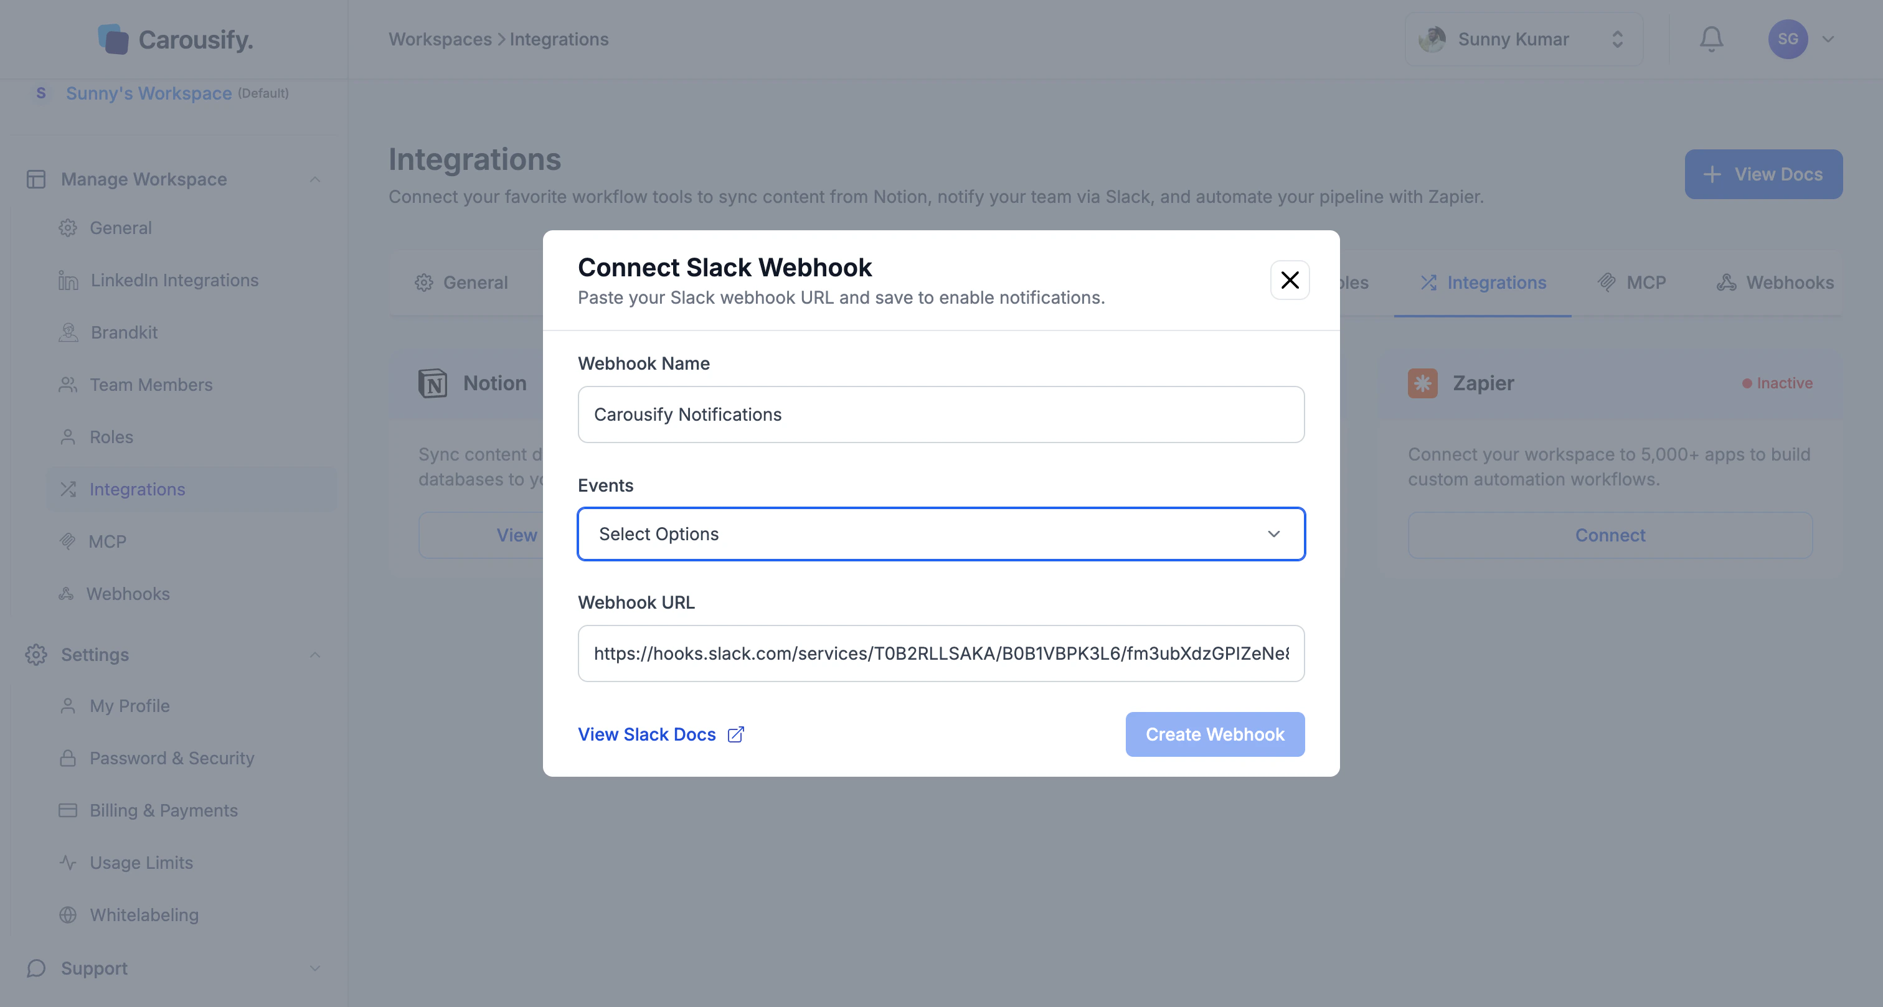Viewport: 1883px width, 1007px height.
Task: Collapse the Settings section chevron
Action: tap(315, 655)
